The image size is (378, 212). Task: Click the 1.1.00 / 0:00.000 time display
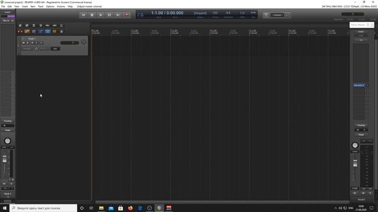pos(167,13)
